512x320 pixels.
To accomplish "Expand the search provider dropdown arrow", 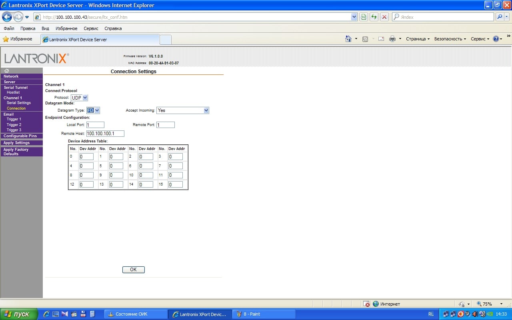I will click(x=508, y=17).
